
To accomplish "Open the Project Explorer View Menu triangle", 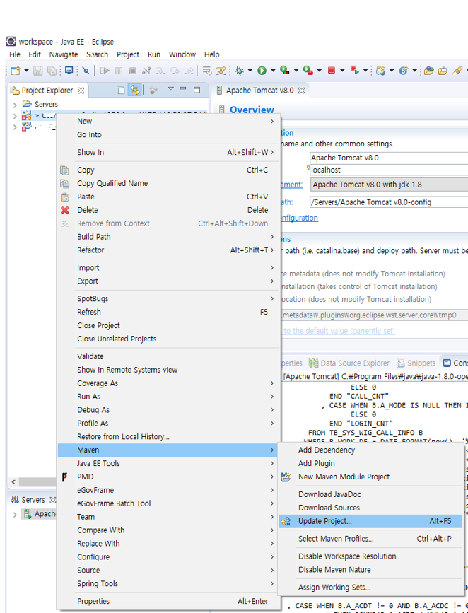I will point(170,89).
